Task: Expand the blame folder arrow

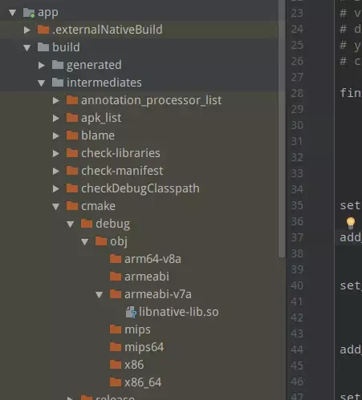Action: [x=55, y=136]
